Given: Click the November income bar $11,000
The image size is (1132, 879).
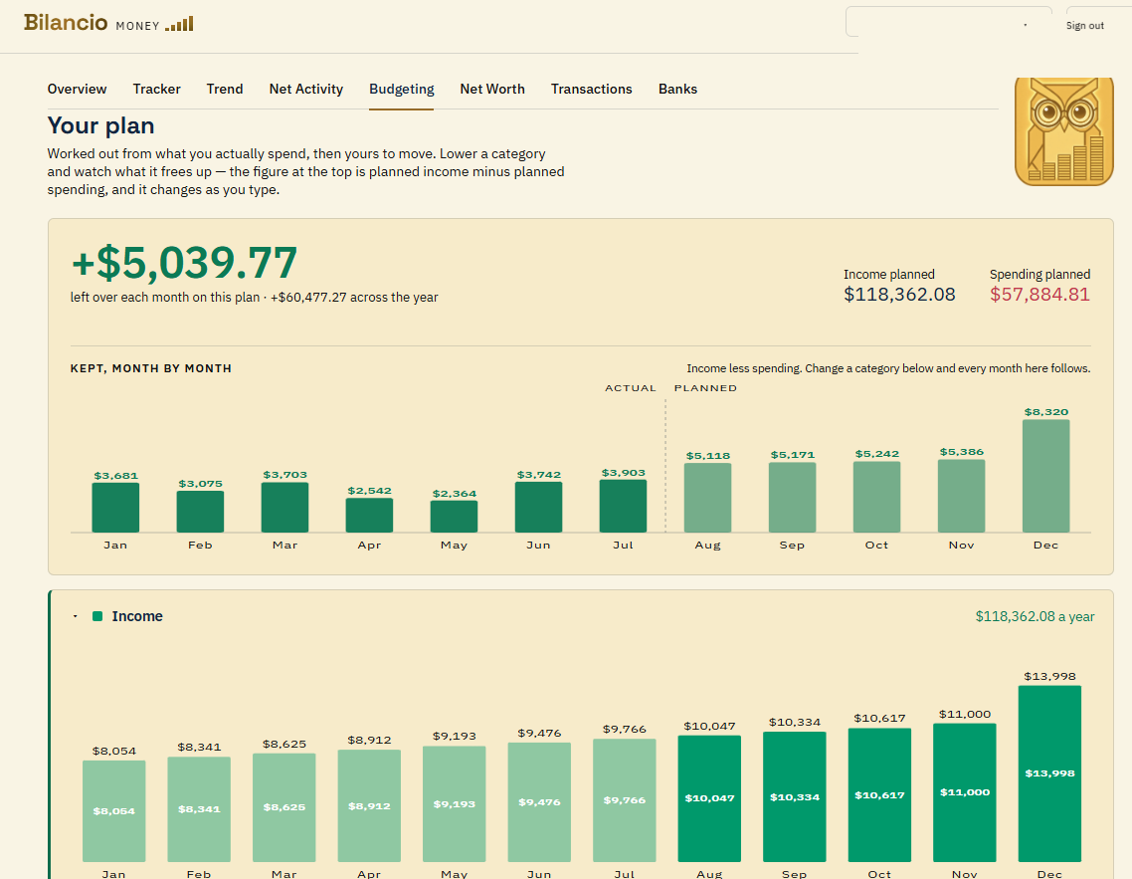Looking at the screenshot, I should (965, 792).
